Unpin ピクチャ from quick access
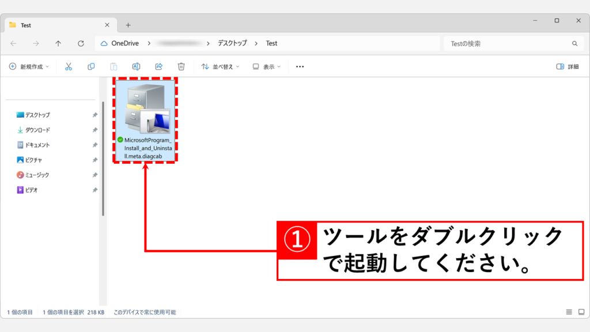590x332 pixels. click(x=95, y=160)
